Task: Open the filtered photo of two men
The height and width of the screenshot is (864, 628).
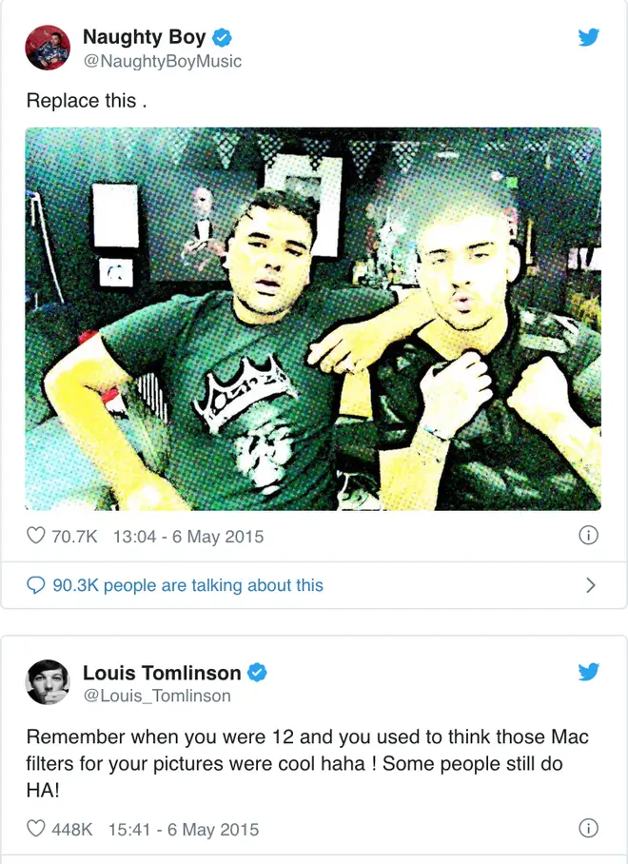Action: pyautogui.click(x=313, y=319)
